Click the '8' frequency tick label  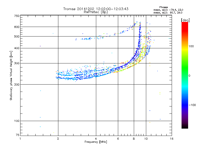(134, 139)
